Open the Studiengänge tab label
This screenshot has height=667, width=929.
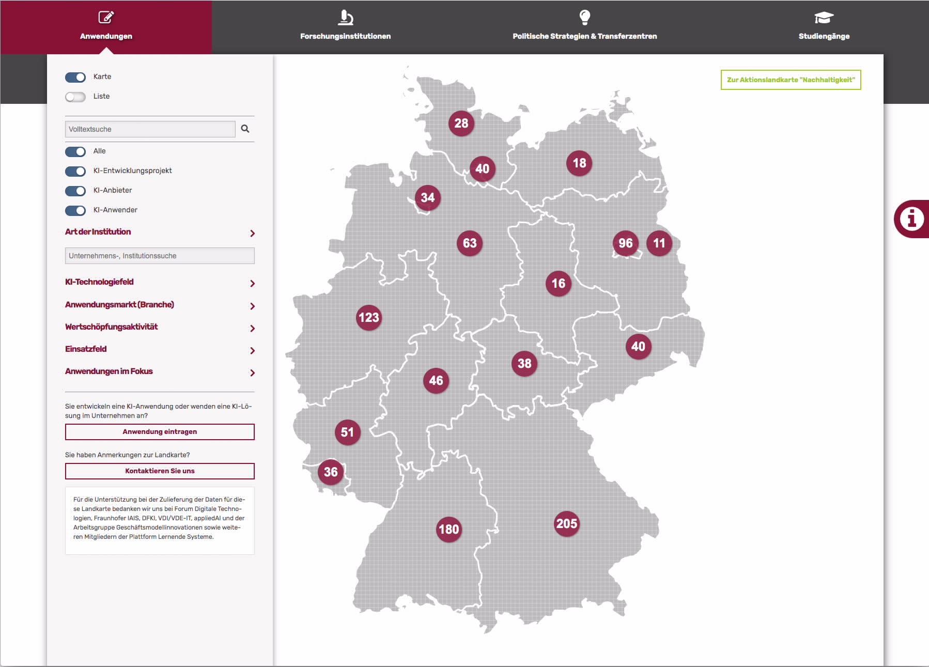click(824, 36)
